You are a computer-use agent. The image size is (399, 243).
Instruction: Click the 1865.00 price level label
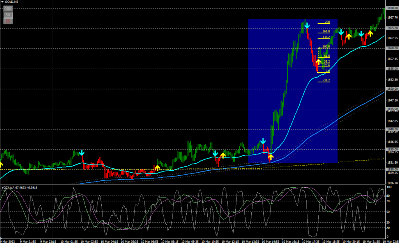coord(392,28)
